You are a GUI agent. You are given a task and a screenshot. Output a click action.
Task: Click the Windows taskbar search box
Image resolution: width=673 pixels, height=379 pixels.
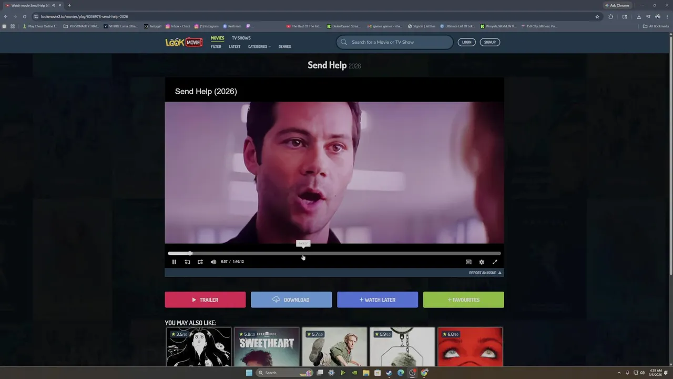click(x=284, y=373)
